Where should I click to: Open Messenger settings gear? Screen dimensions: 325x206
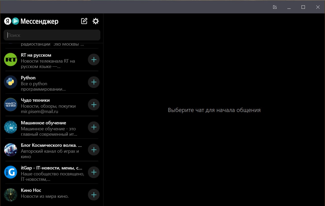96,21
